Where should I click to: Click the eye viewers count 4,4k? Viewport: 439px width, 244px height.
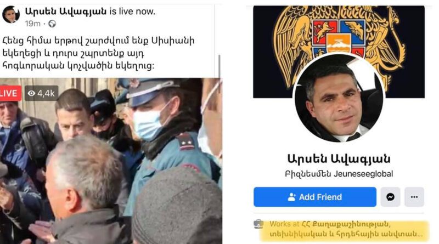coord(42,93)
